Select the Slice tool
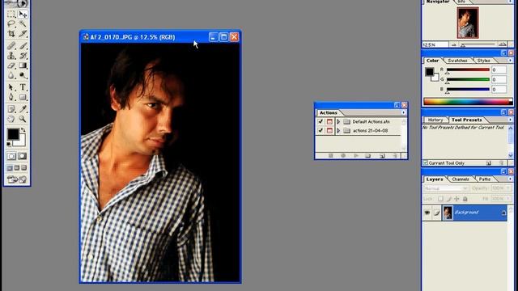 click(23, 34)
